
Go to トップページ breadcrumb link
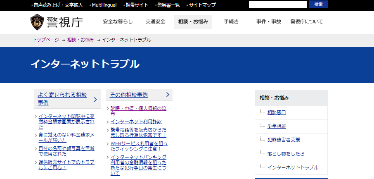46,40
